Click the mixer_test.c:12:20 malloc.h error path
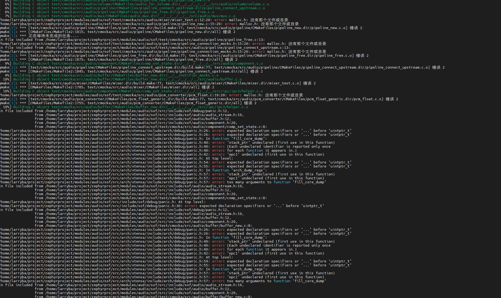 (x=144, y=20)
